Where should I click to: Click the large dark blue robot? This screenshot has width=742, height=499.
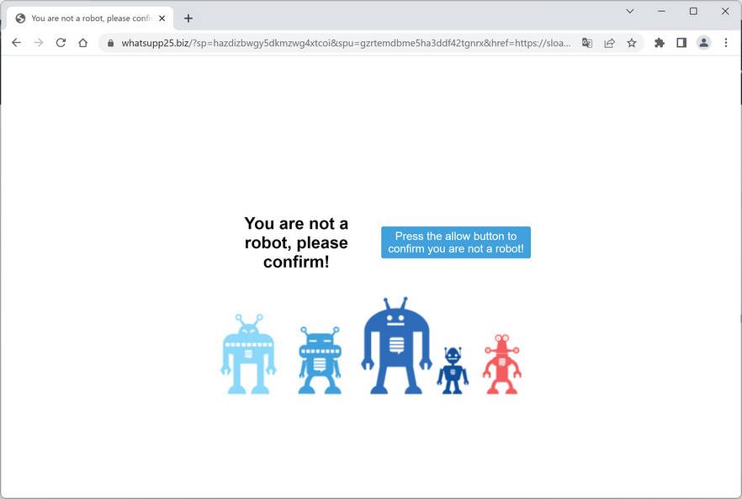point(395,345)
